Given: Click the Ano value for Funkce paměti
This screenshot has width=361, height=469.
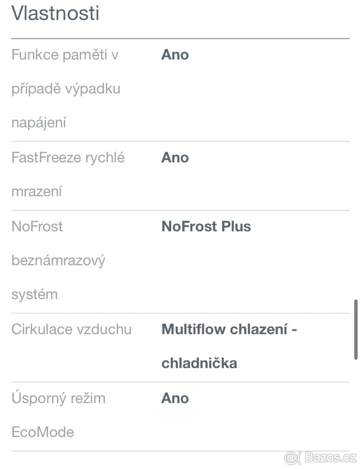Looking at the screenshot, I should pos(175,55).
